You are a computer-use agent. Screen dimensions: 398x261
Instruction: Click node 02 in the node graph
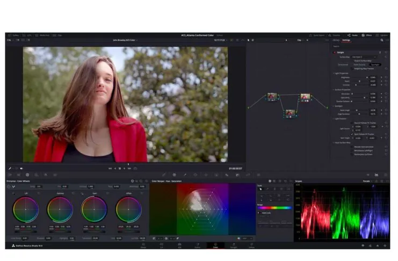[290, 113]
